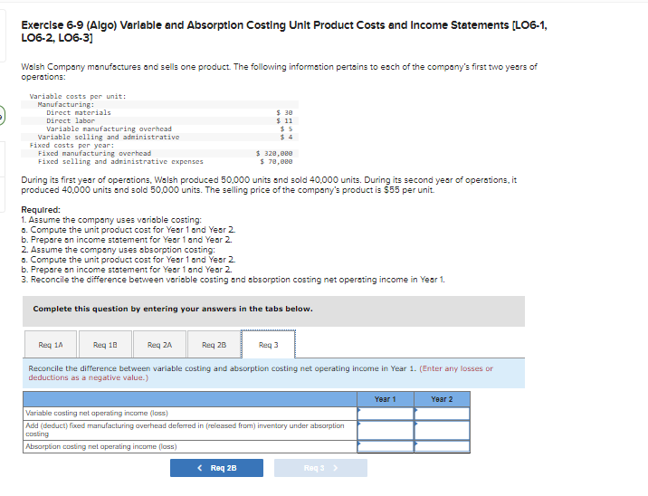
Task: Select the Req 2A tab
Action: [x=159, y=344]
